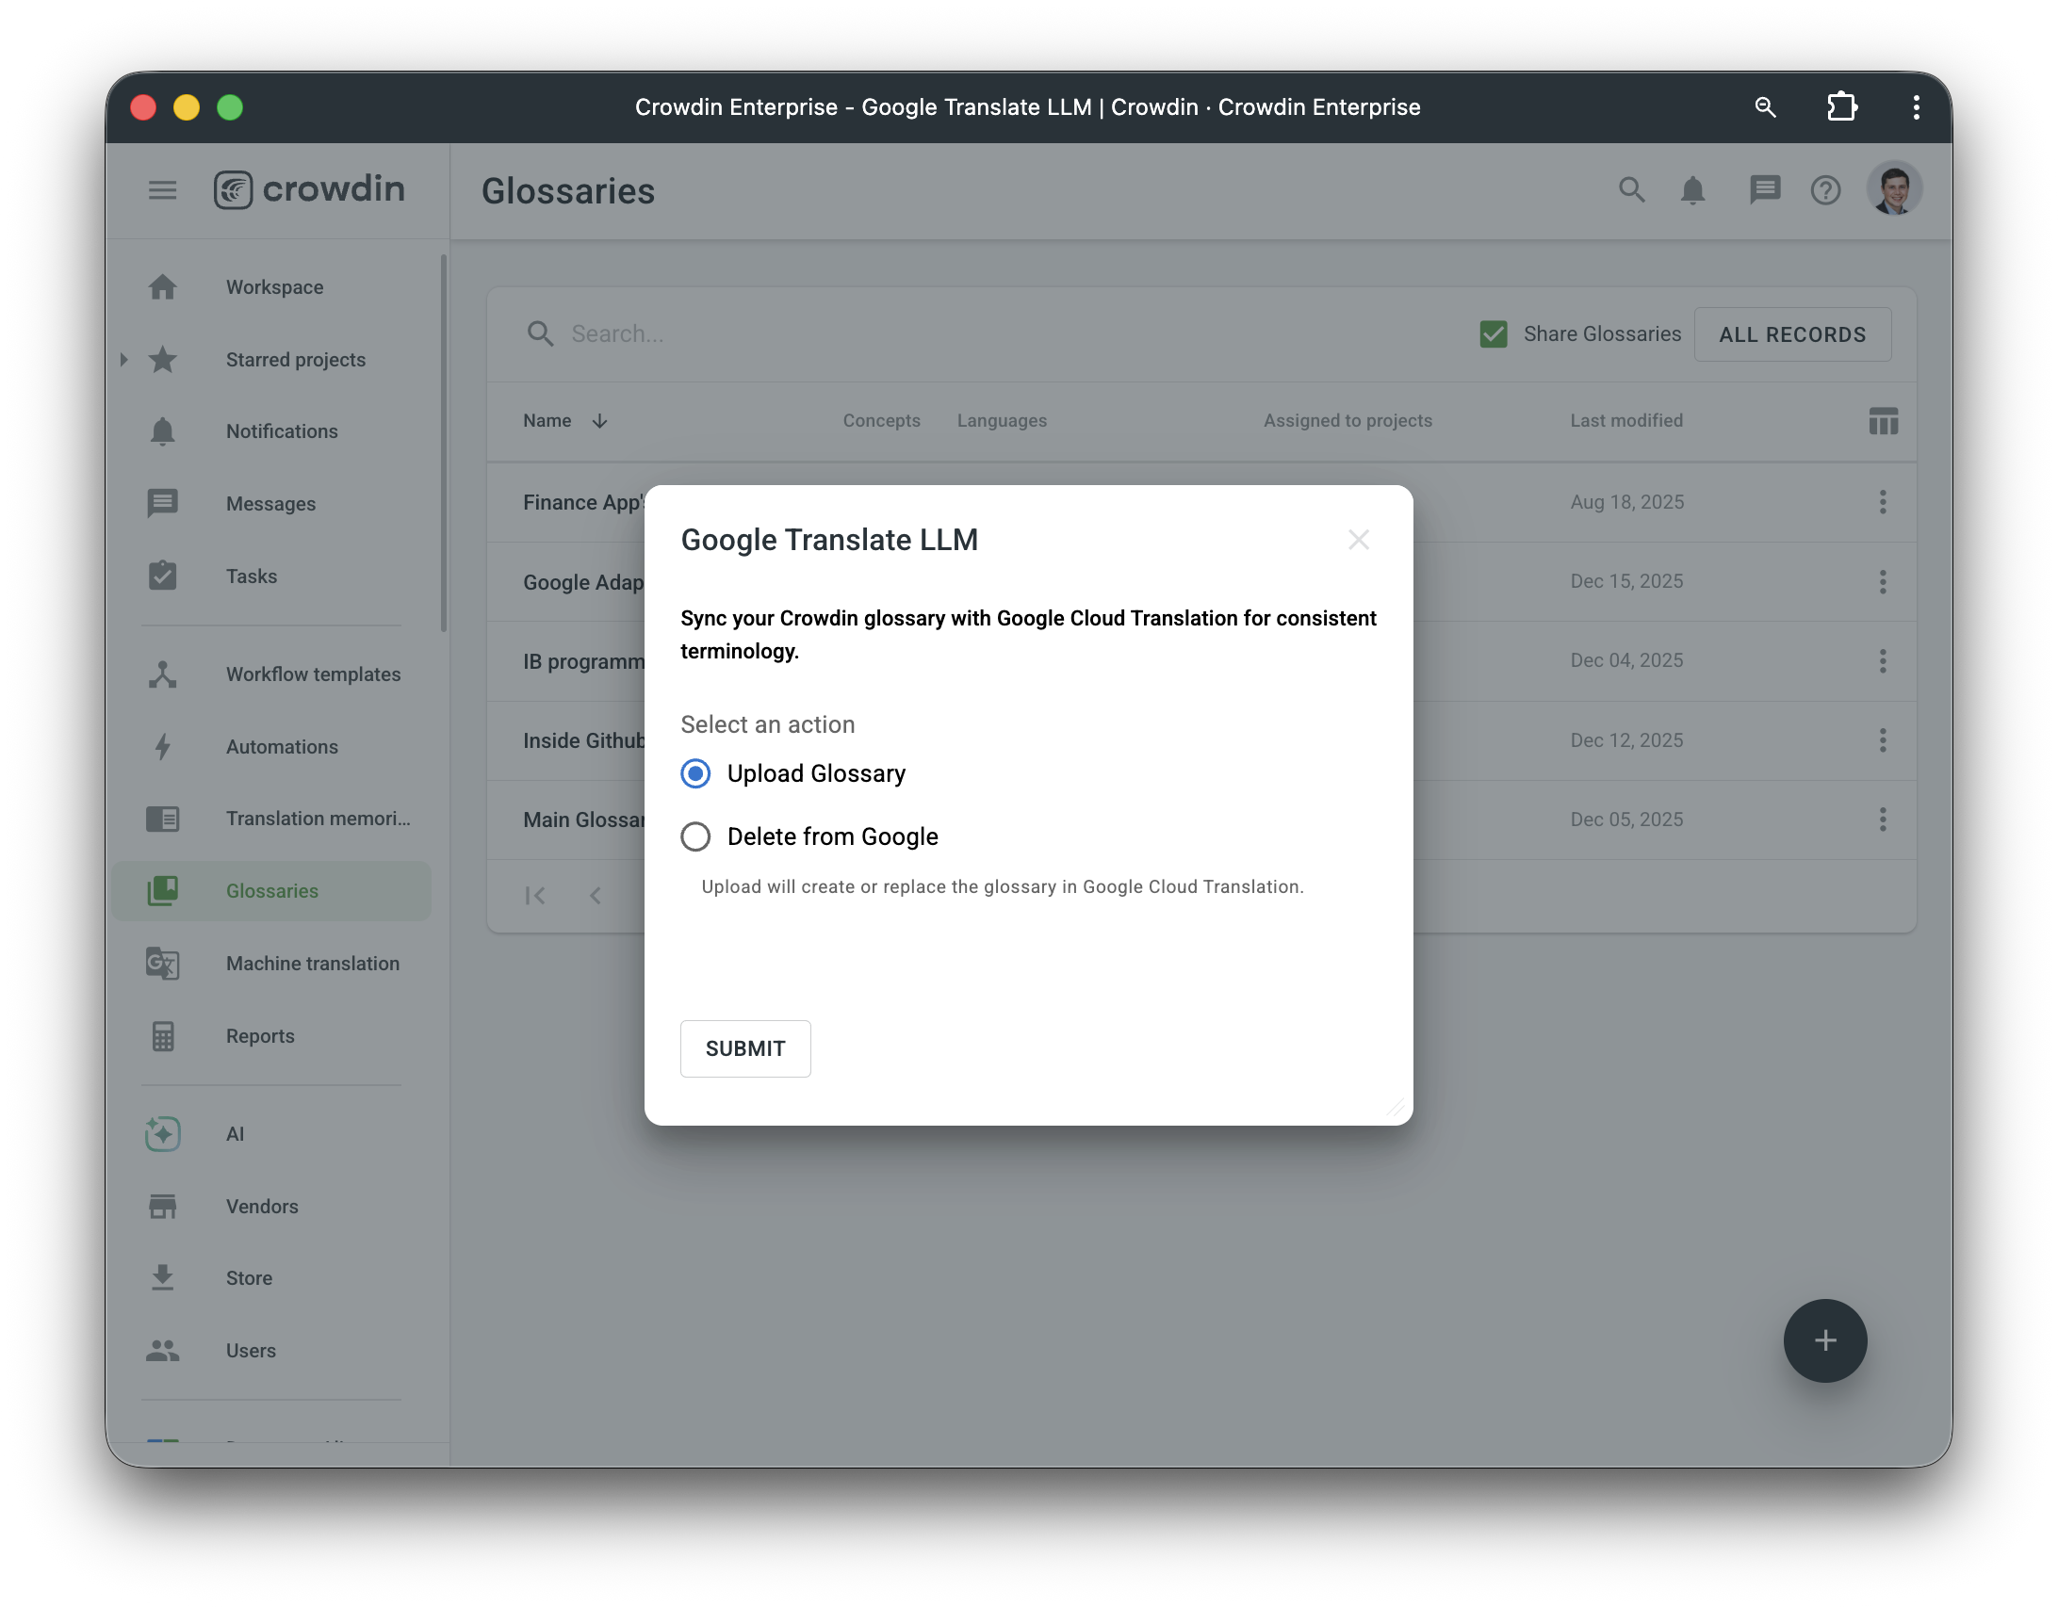Open the hamburger menu next to the Crowdin logo
The height and width of the screenshot is (1607, 2058).
162,190
